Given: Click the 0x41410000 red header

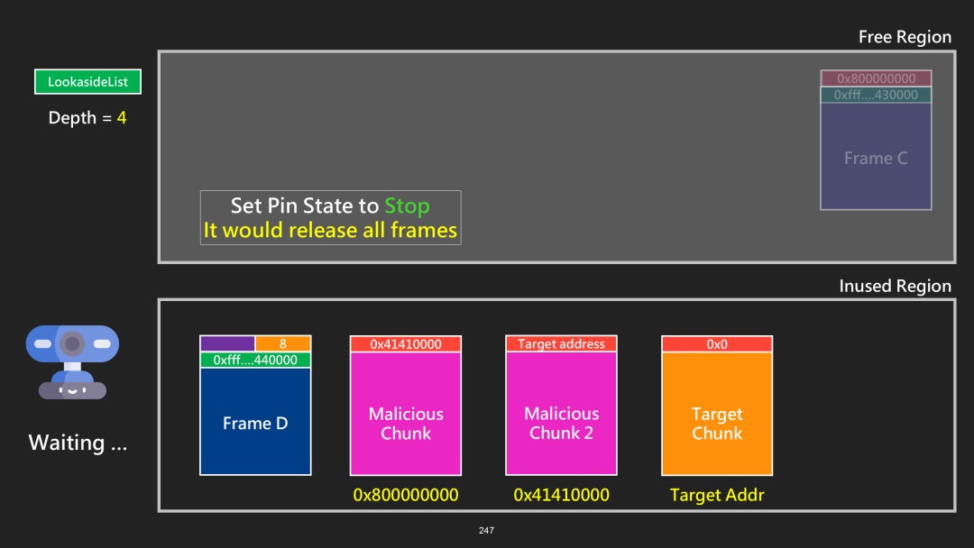Looking at the screenshot, I should pyautogui.click(x=406, y=343).
